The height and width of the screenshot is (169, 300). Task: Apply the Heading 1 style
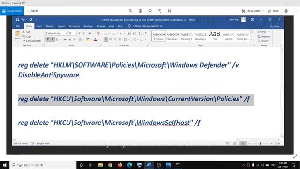tap(187, 36)
